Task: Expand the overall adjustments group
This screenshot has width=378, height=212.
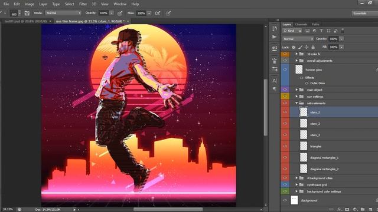Action: point(296,61)
